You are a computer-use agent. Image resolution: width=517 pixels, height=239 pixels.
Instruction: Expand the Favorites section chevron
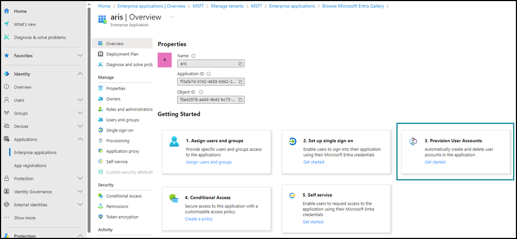(x=80, y=56)
